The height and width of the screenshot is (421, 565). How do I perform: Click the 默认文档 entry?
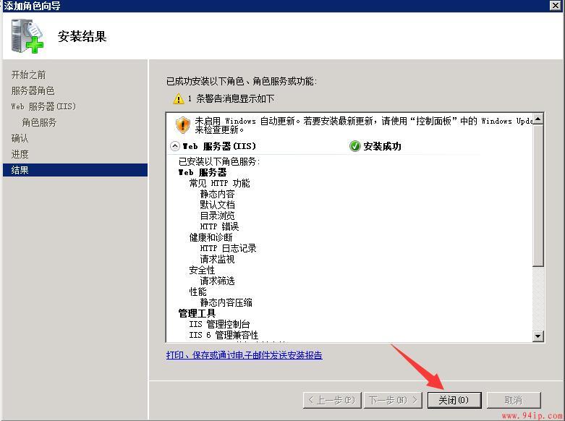point(217,205)
